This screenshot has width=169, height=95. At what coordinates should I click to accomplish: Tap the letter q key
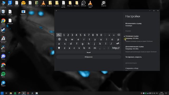coord(66,39)
